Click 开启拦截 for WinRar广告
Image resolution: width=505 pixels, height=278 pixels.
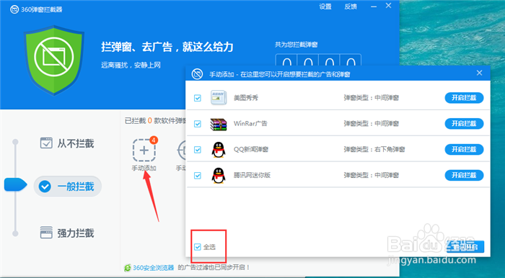(464, 123)
